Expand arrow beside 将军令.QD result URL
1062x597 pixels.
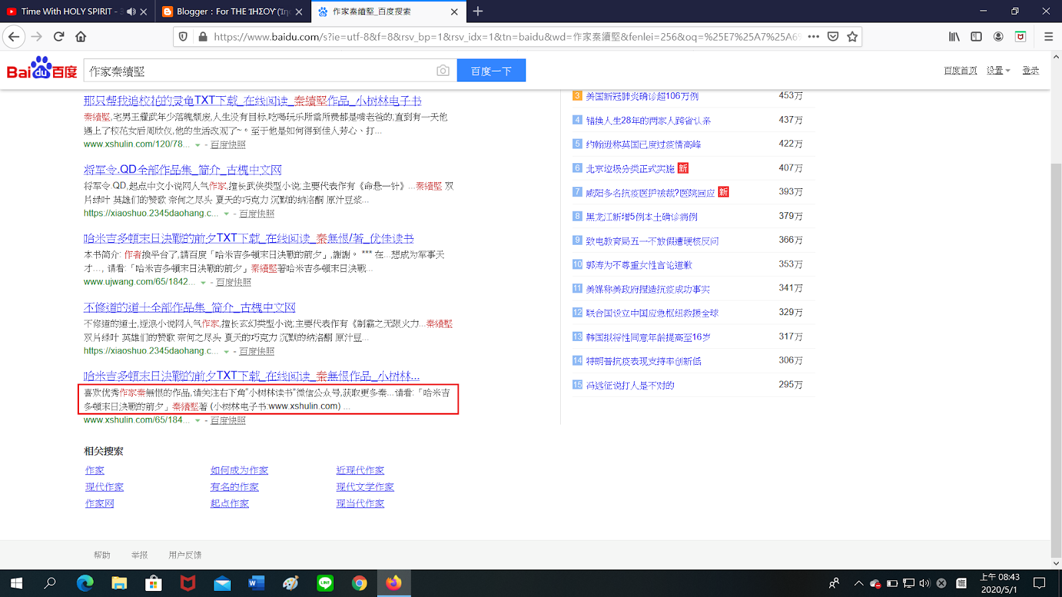pos(226,214)
